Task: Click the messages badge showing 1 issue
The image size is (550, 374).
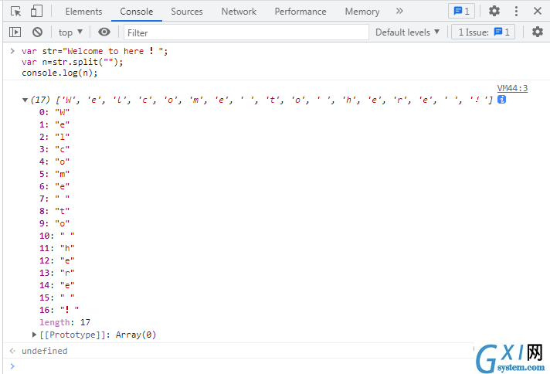Action: point(461,12)
